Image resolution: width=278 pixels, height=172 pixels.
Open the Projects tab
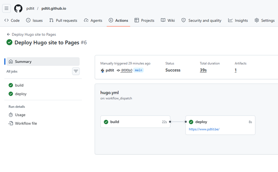(144, 20)
